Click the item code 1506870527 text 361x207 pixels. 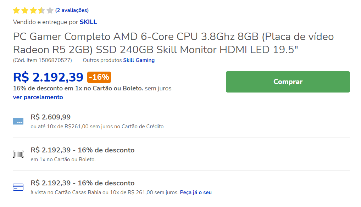[x=42, y=60]
